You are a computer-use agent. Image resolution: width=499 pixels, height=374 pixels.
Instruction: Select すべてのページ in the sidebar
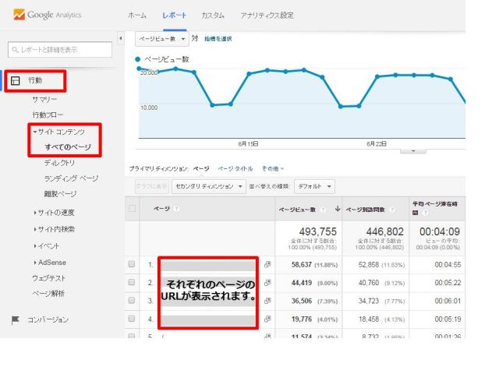[x=68, y=147]
